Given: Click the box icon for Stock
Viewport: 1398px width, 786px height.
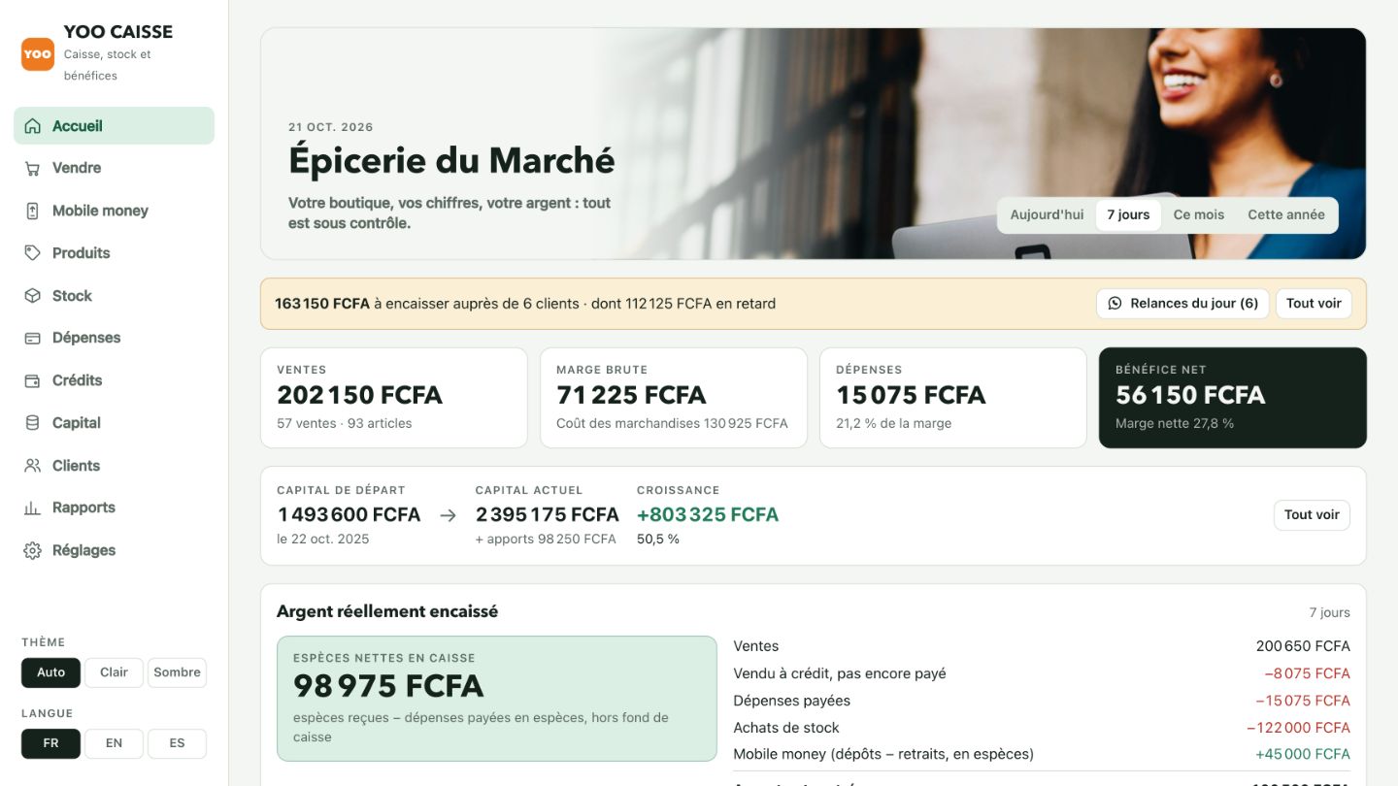Looking at the screenshot, I should point(33,296).
